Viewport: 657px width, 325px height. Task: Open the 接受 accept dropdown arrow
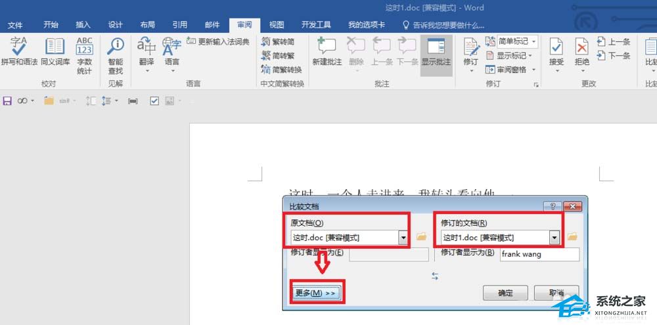pos(557,71)
